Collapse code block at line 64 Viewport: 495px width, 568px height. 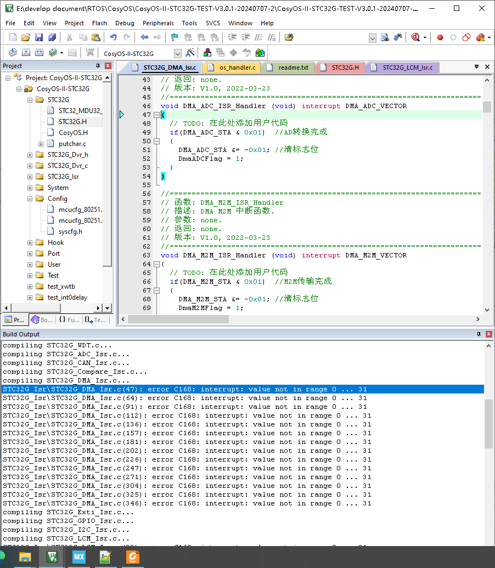click(156, 265)
